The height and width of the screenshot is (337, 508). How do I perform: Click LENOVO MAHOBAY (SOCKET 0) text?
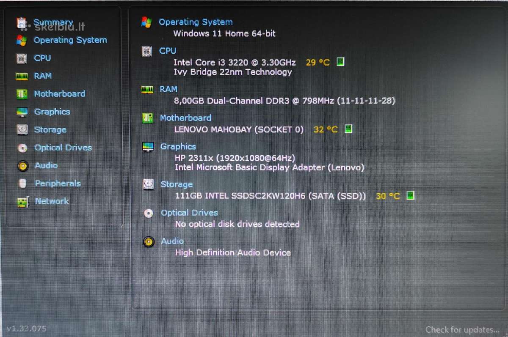click(239, 129)
